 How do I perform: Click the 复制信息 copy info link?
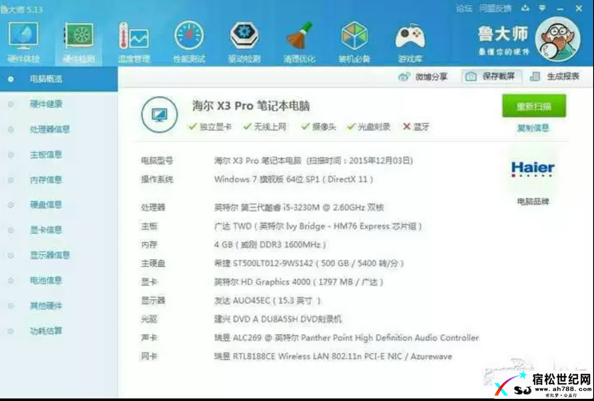tap(533, 128)
